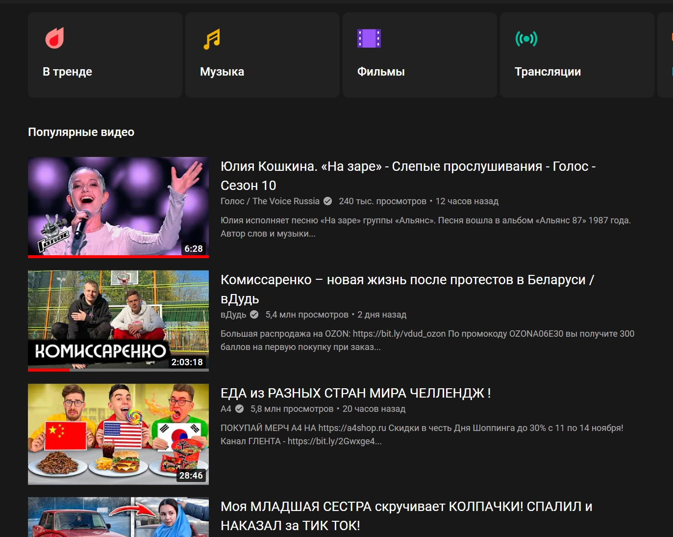Click verified checkmark beside вДудь channel
The height and width of the screenshot is (537, 673).
[x=254, y=315]
